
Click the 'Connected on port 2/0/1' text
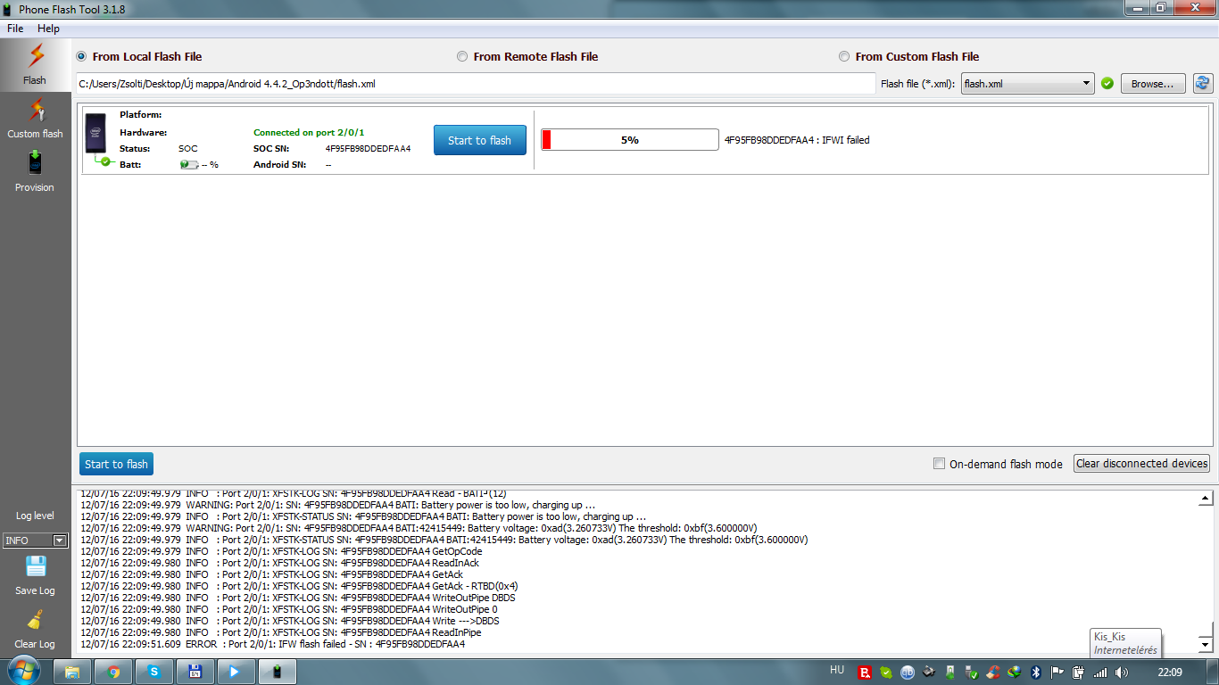[x=309, y=133]
